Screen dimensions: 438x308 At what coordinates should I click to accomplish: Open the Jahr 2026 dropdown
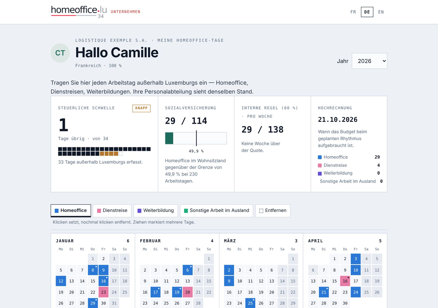click(x=369, y=61)
